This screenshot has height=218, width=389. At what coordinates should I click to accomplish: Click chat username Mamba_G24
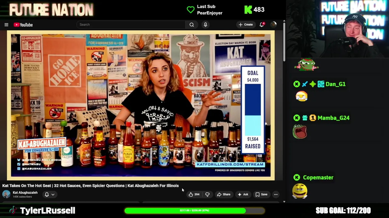(333, 118)
